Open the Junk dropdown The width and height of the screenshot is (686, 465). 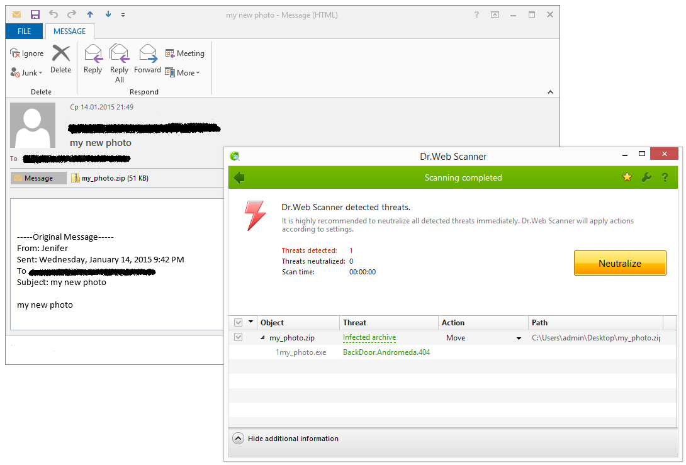point(26,72)
